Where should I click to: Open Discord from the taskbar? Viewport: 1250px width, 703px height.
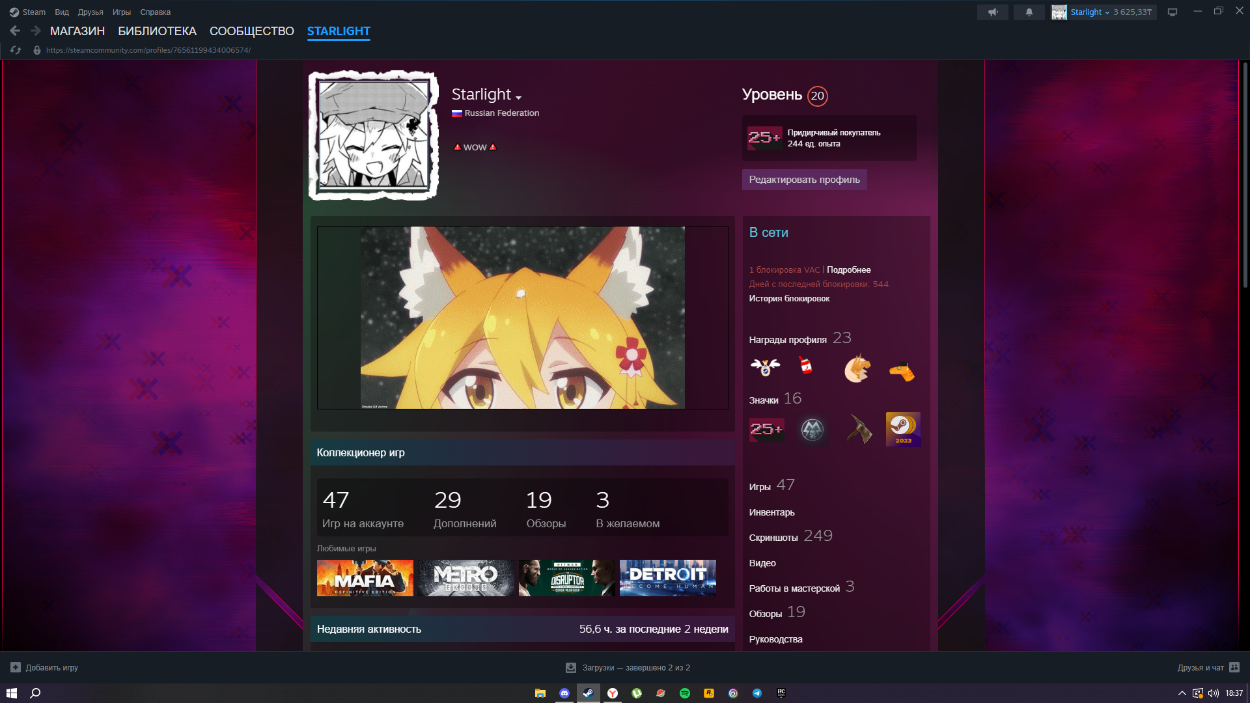[564, 693]
